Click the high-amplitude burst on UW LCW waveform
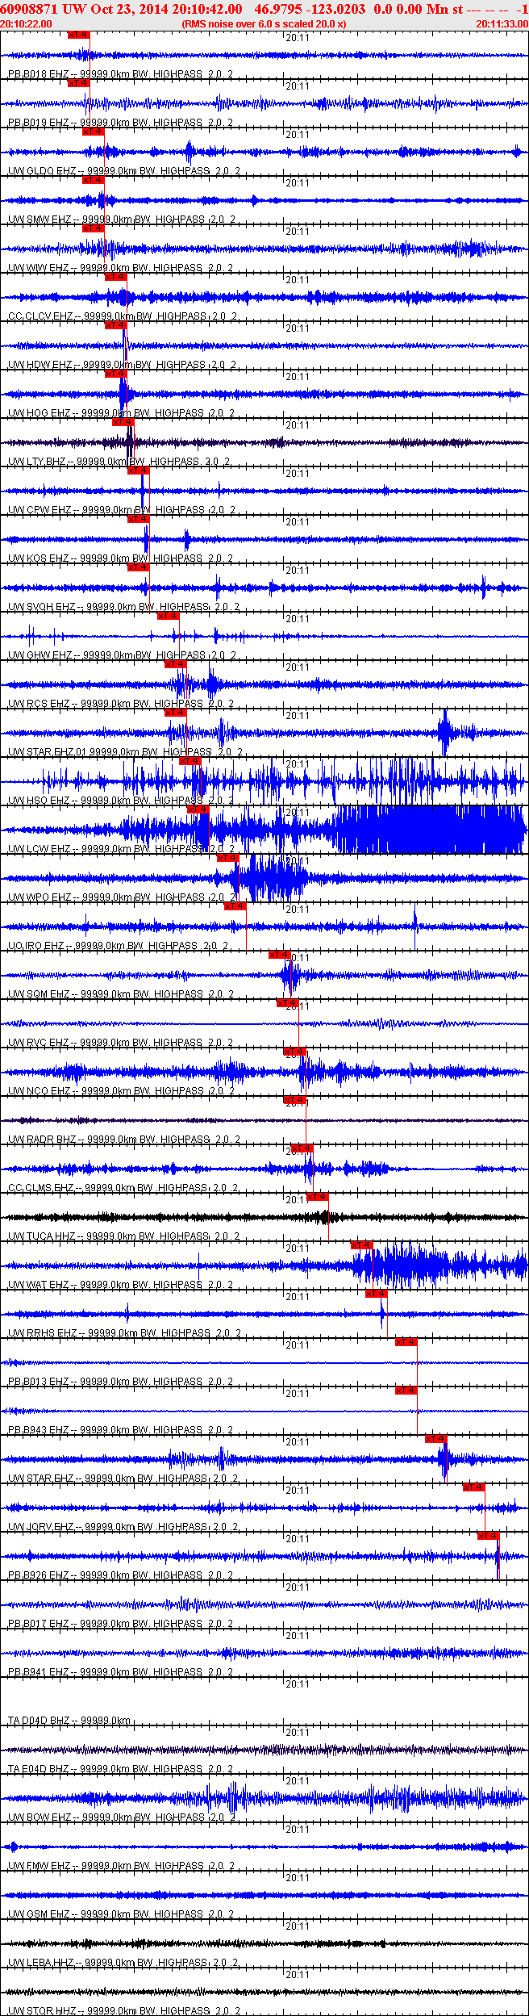 (x=430, y=830)
